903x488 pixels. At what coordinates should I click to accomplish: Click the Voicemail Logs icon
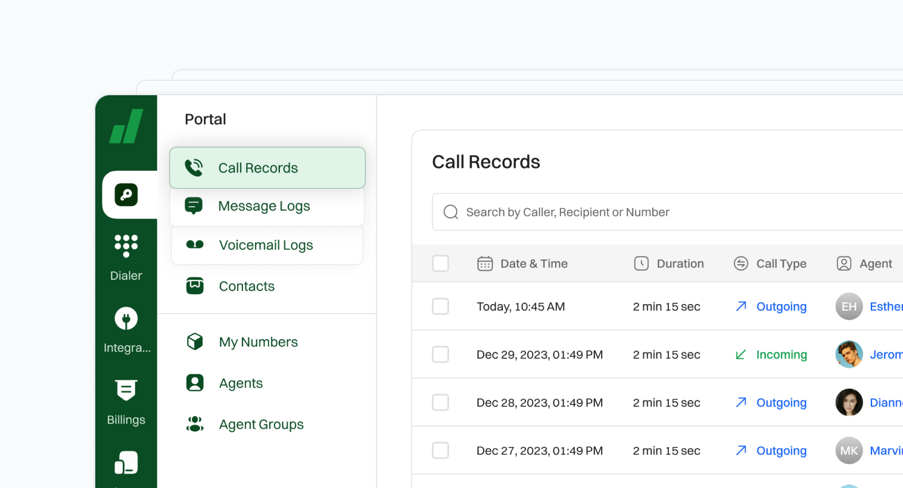(x=195, y=245)
